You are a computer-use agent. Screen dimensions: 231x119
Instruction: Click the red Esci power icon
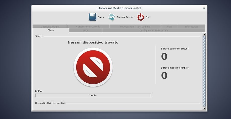[141, 17]
